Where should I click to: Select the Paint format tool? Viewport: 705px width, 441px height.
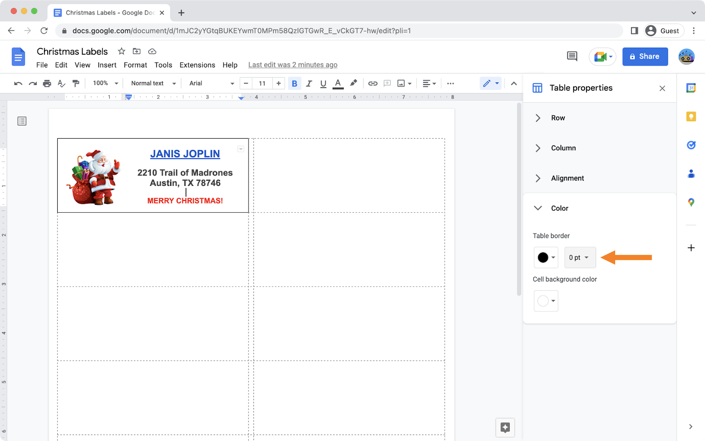[x=76, y=83]
